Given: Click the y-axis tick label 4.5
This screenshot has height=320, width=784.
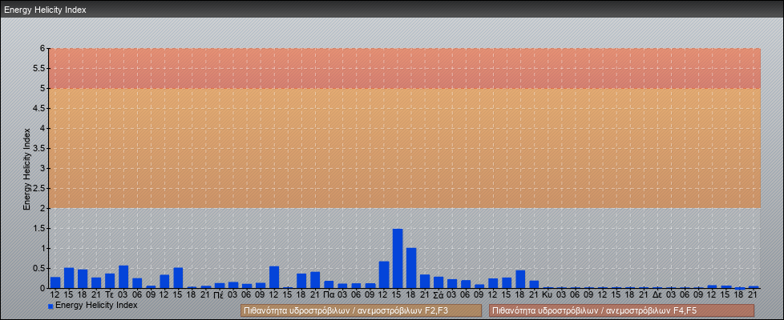Looking at the screenshot, I should tap(39, 108).
